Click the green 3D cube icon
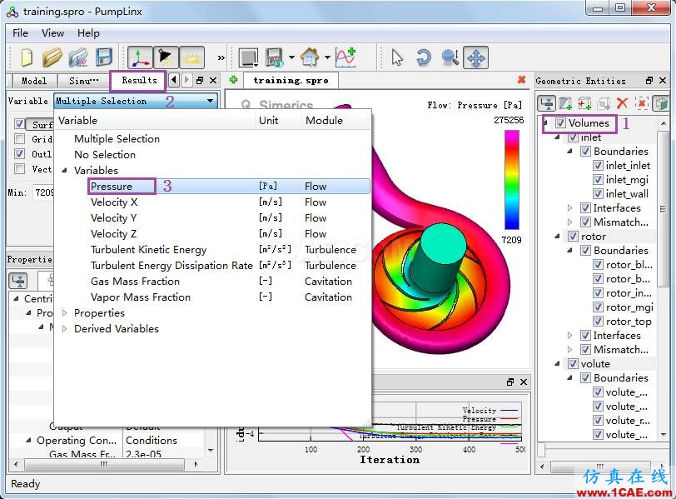The image size is (676, 499). [661, 103]
